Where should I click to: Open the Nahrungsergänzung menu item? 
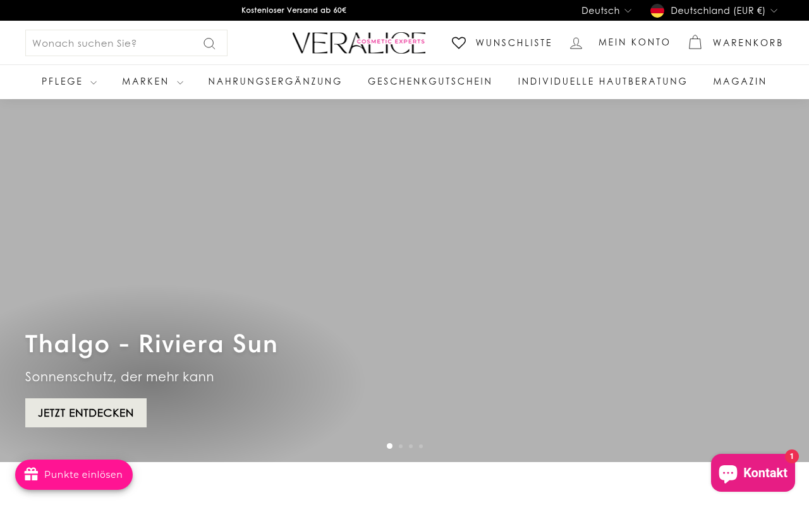[x=275, y=81]
